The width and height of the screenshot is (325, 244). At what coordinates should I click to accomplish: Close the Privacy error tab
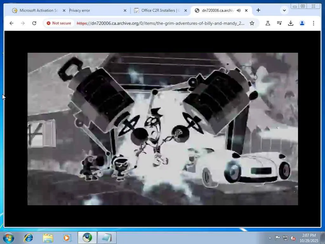click(x=125, y=10)
